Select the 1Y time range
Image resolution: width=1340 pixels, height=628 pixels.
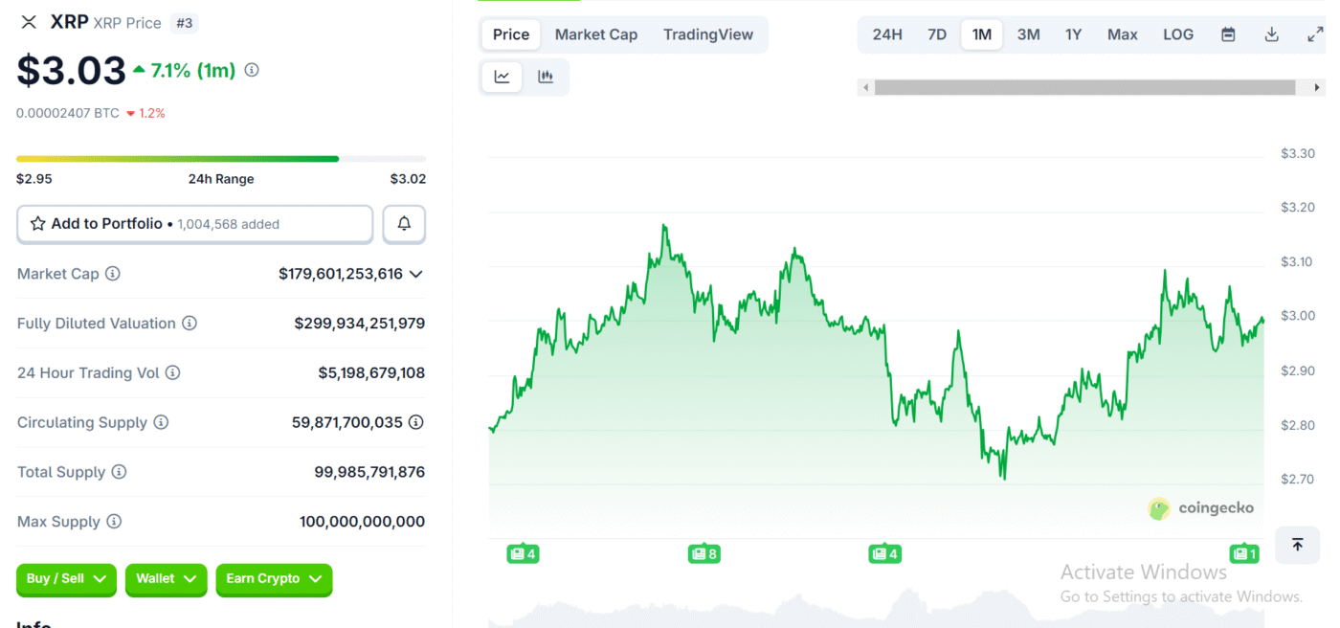tap(1073, 34)
